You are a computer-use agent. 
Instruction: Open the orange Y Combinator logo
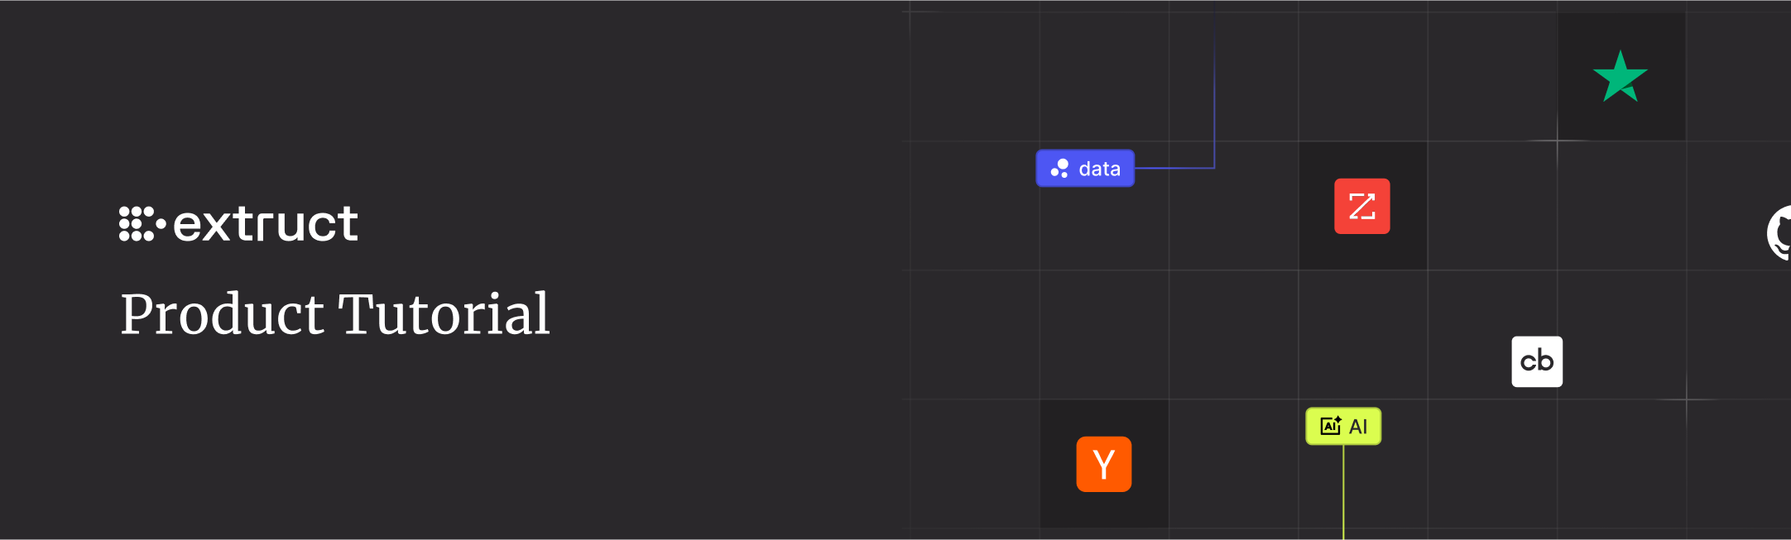(1103, 464)
